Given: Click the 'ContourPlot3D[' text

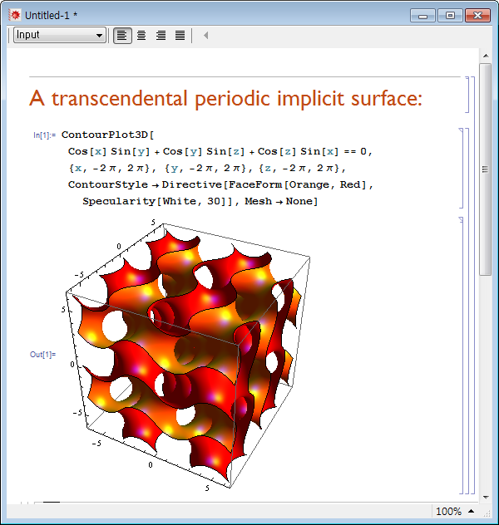Looking at the screenshot, I should (107, 135).
